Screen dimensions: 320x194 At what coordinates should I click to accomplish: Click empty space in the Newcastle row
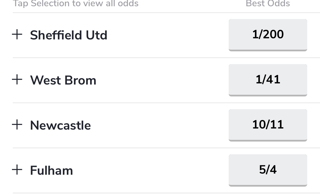pos(159,125)
